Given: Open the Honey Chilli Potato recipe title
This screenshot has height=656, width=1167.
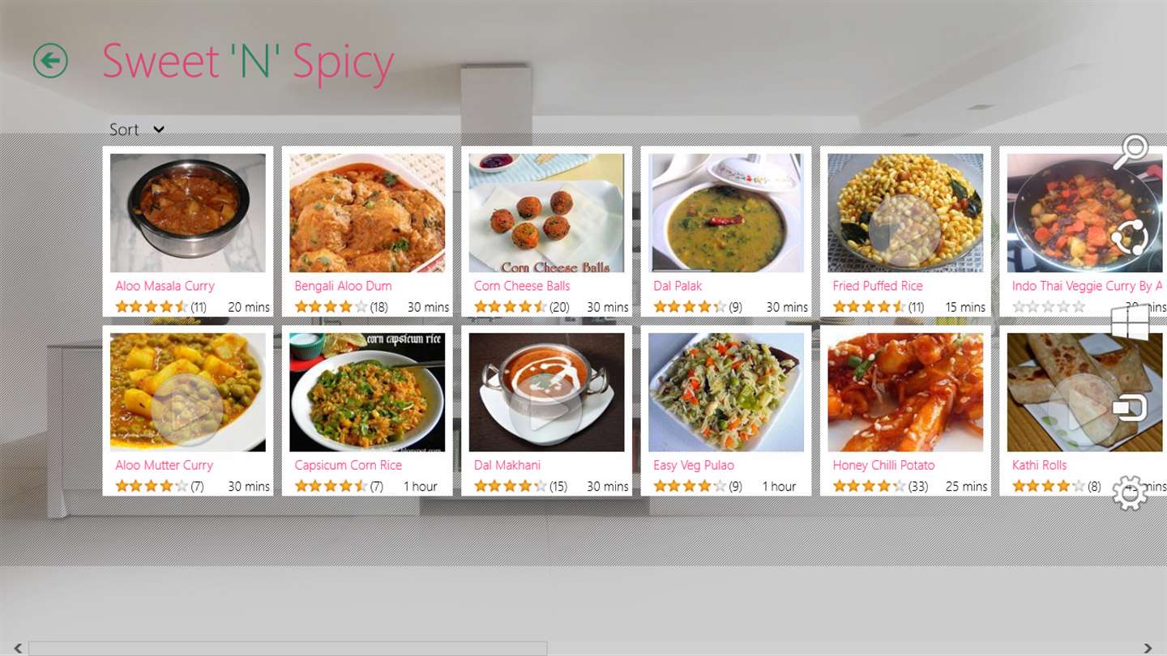Looking at the screenshot, I should [883, 465].
